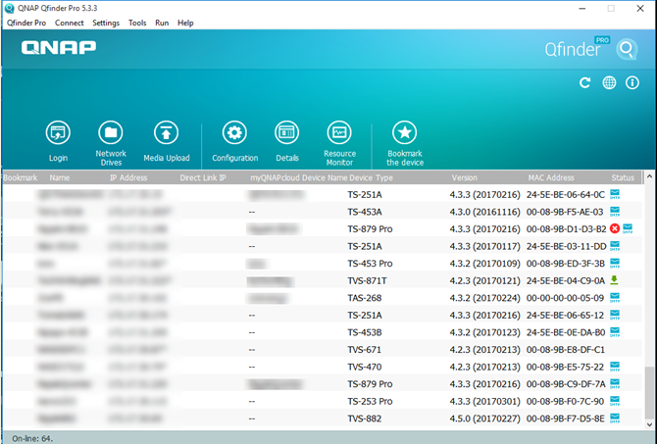Viewport: 657px width, 445px height.
Task: Select MAC address 00-08-9B-C9-DF-7A
Action: click(x=566, y=384)
